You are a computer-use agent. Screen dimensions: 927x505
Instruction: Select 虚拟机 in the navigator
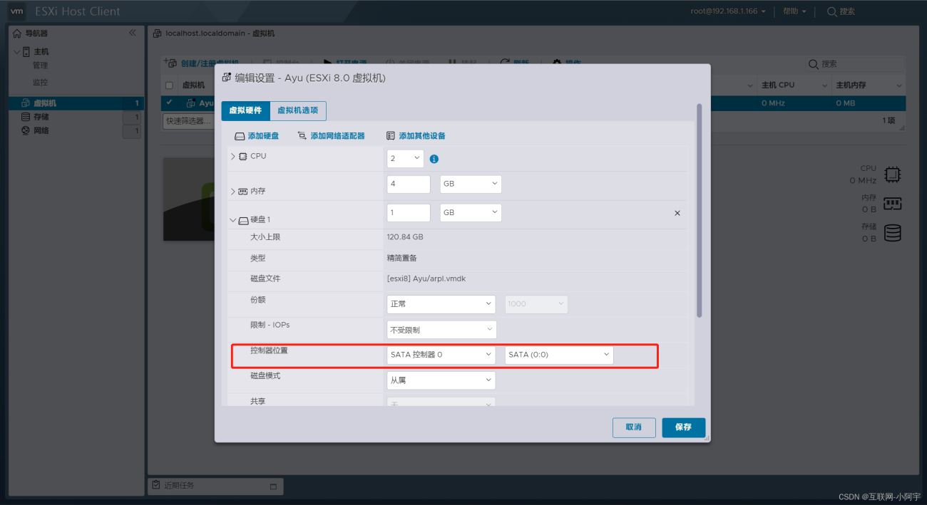76,103
